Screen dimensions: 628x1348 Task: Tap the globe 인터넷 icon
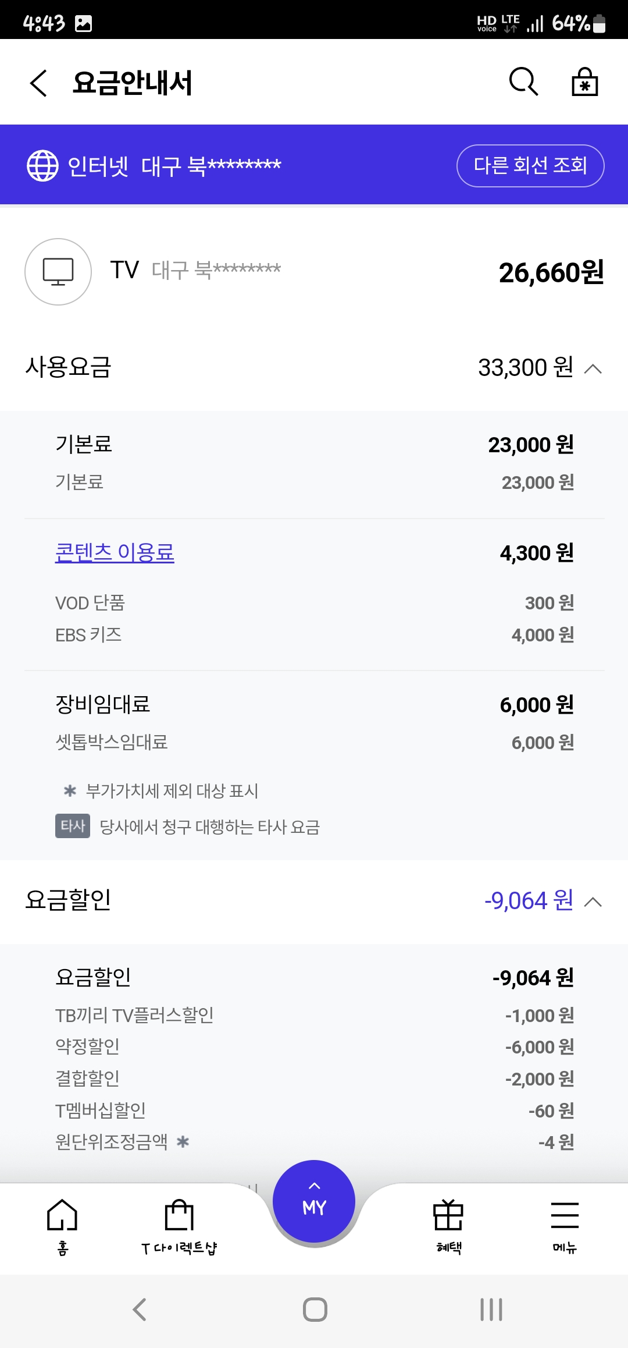42,165
